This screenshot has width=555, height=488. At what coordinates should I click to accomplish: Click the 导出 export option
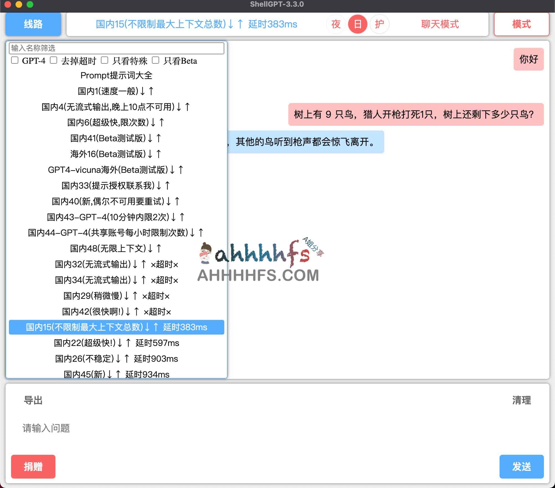click(32, 400)
